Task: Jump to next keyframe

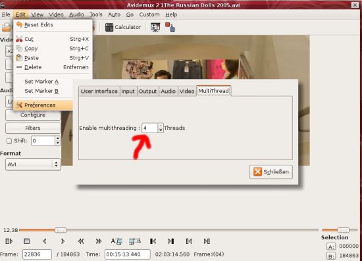Action: point(99,241)
